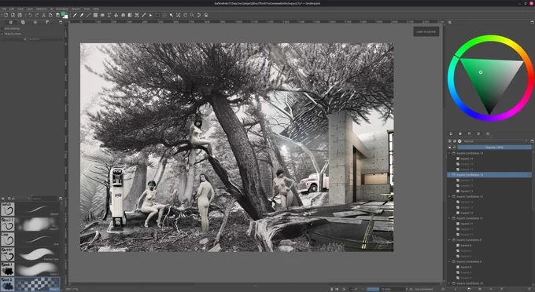Select the Zoom magnifier tool

[x=192, y=16]
